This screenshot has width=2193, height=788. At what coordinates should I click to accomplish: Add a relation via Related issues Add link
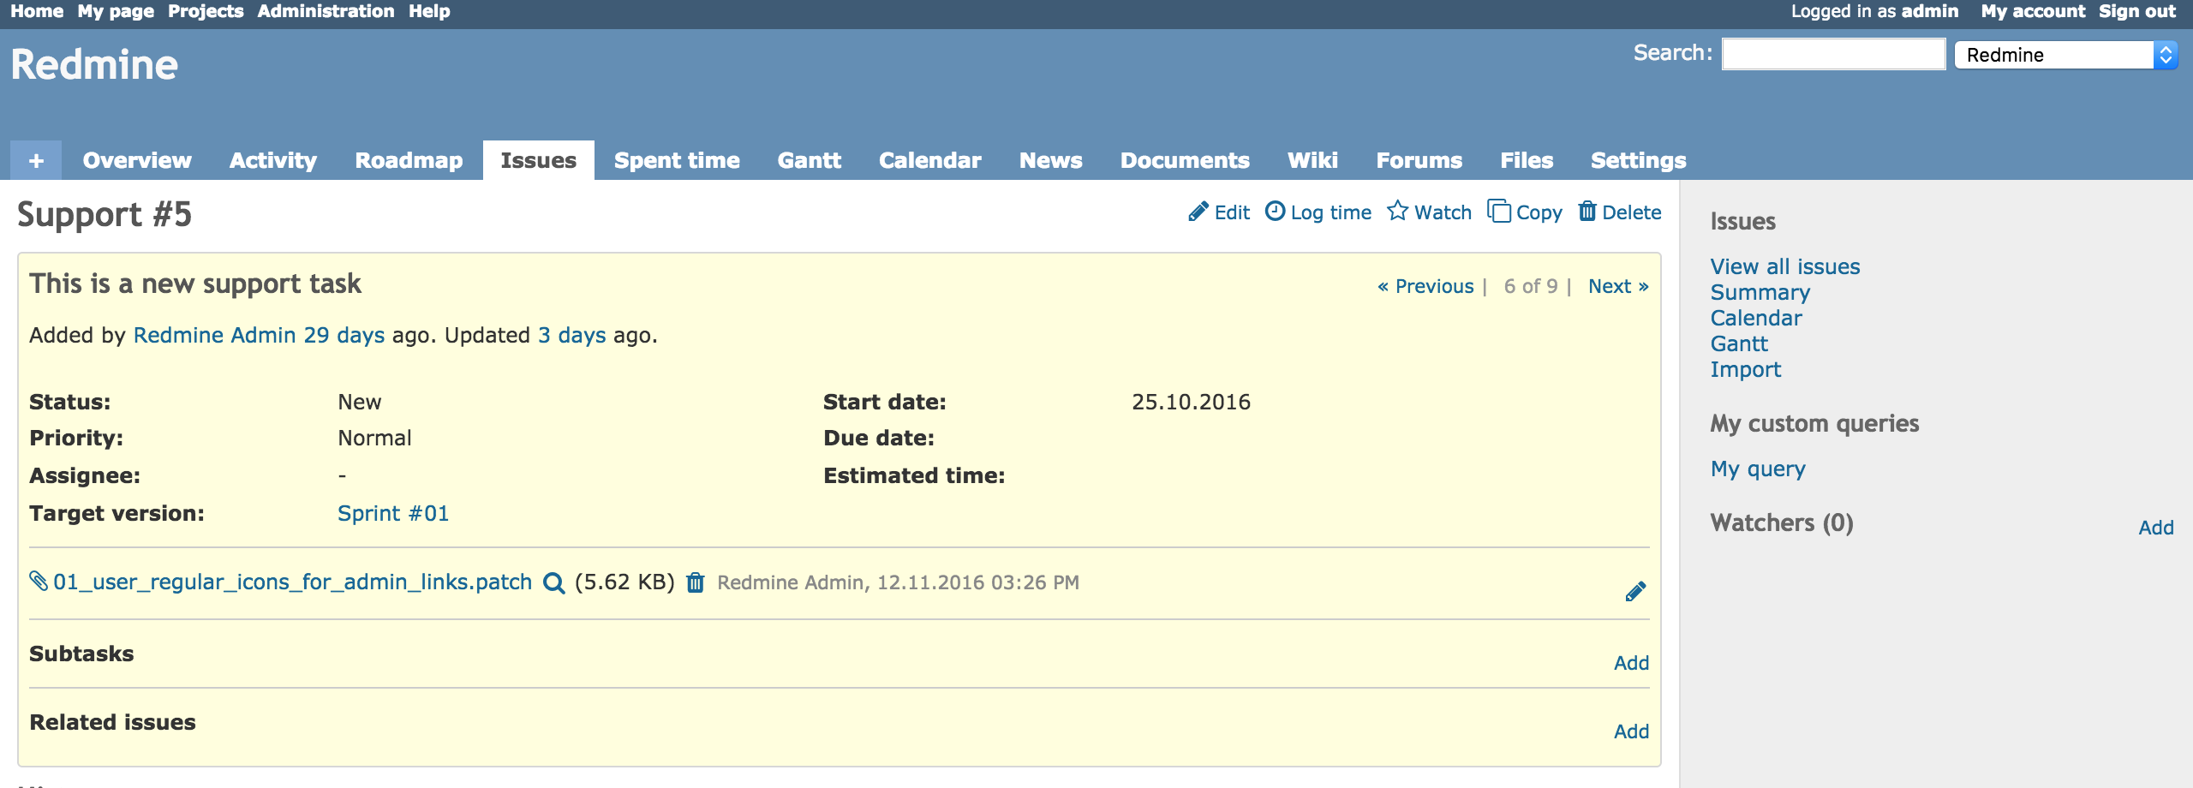[1631, 731]
